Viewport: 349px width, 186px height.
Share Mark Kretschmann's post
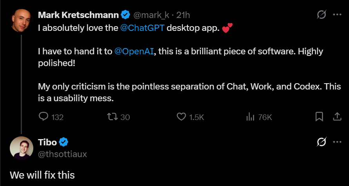[x=337, y=117]
